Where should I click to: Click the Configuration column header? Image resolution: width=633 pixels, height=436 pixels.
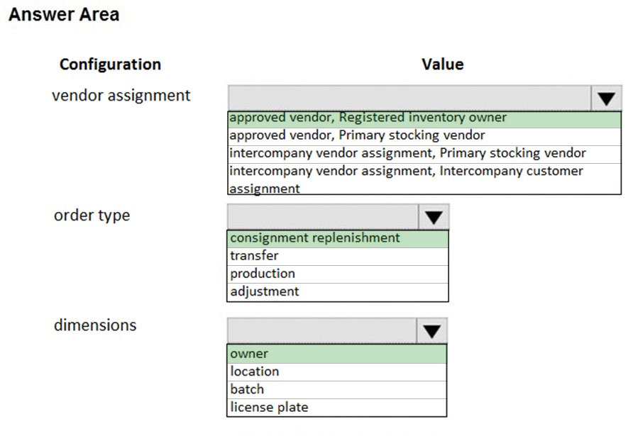pyautogui.click(x=110, y=65)
